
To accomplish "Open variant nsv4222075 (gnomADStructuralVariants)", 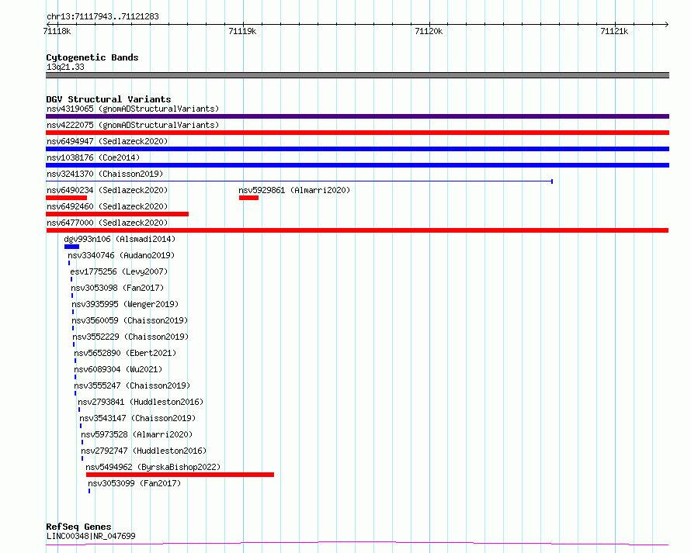I will tap(133, 125).
